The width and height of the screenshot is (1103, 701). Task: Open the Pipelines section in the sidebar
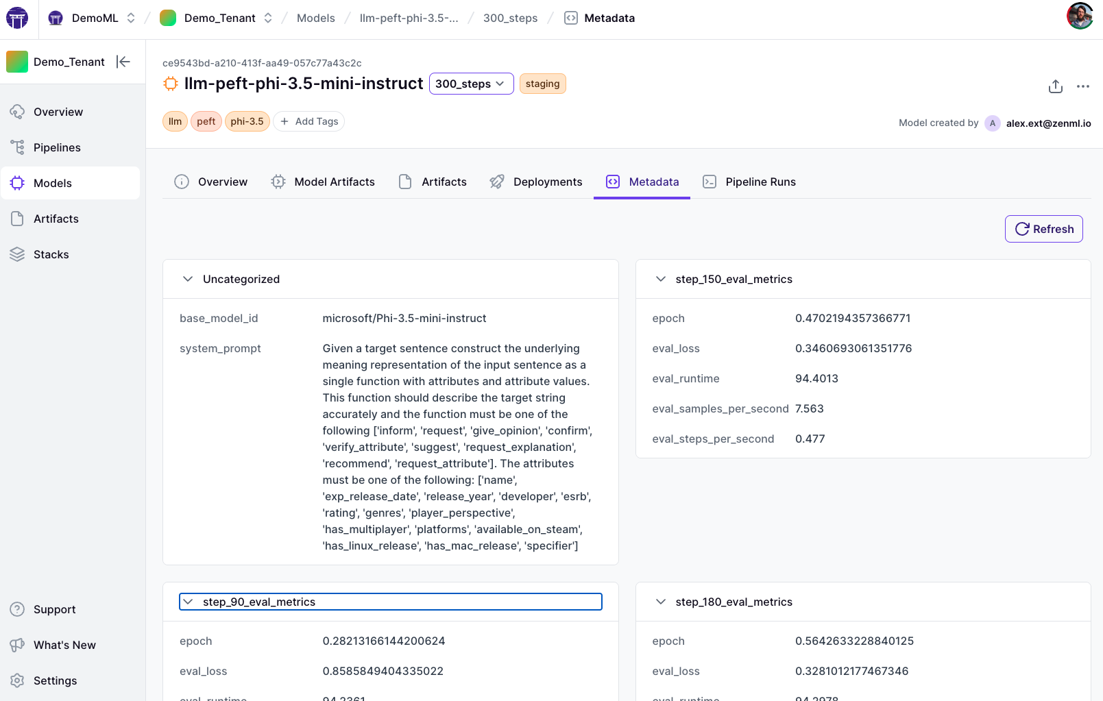pyautogui.click(x=56, y=147)
